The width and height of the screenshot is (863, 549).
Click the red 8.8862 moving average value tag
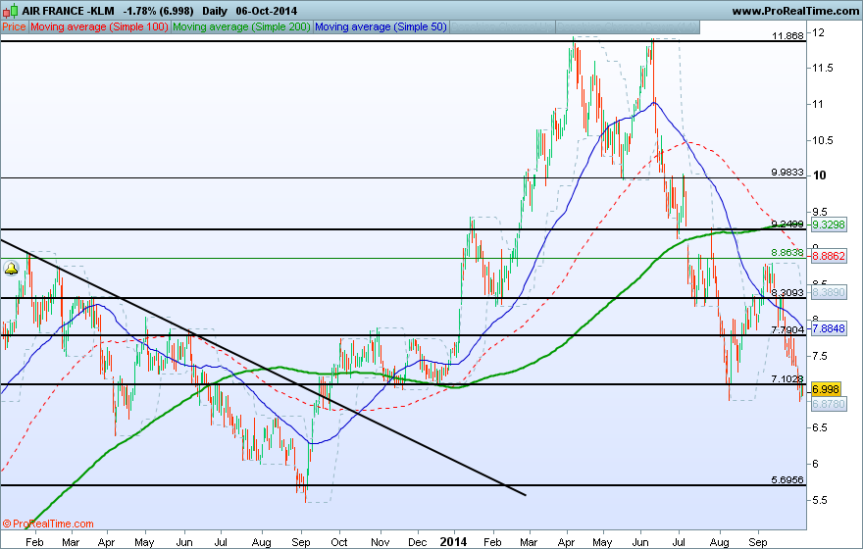(829, 256)
